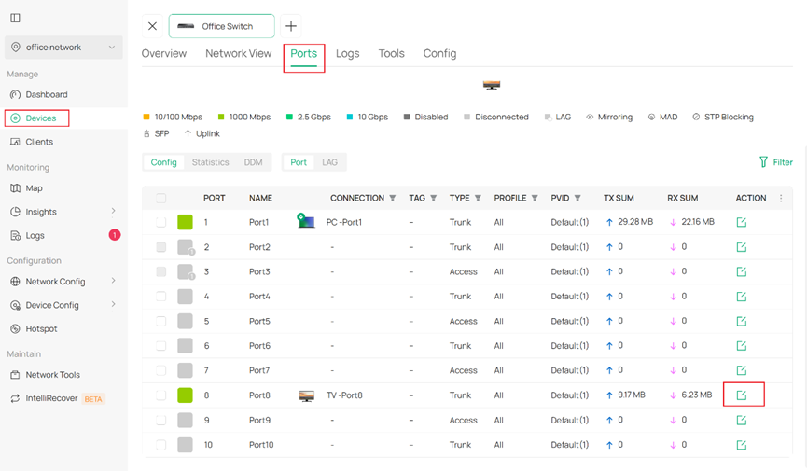Close the Office Switch panel

(x=153, y=26)
